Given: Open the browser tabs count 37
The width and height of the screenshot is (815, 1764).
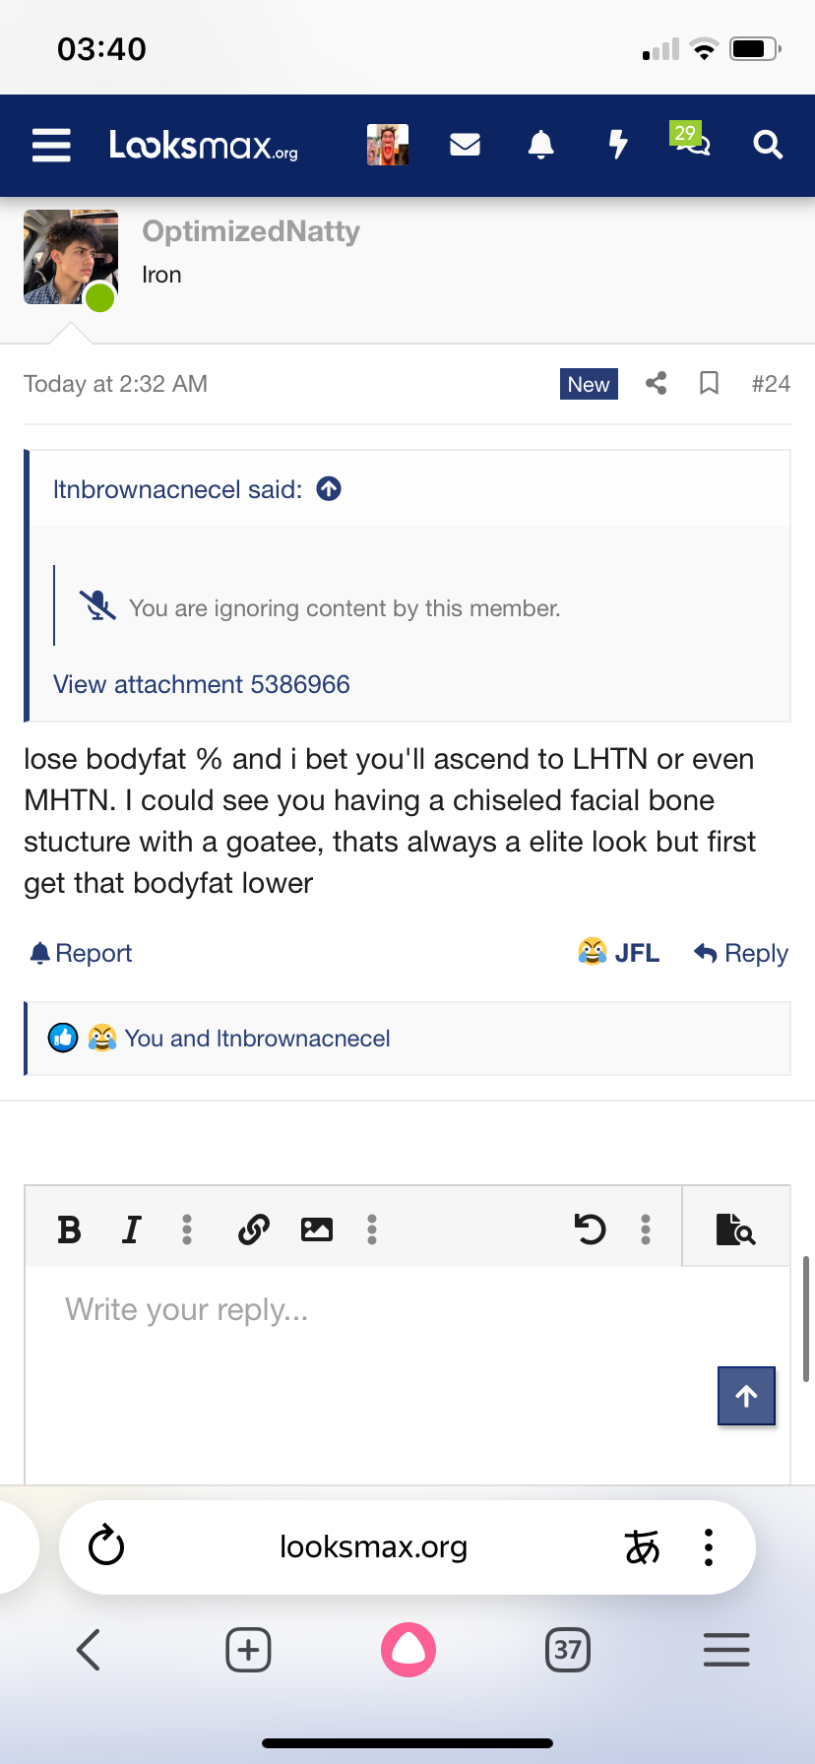Looking at the screenshot, I should click(x=568, y=1649).
